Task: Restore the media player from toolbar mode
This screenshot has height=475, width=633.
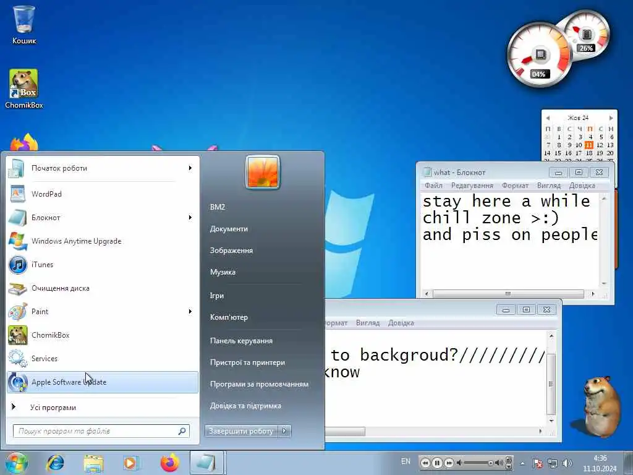Action: pyautogui.click(x=509, y=460)
